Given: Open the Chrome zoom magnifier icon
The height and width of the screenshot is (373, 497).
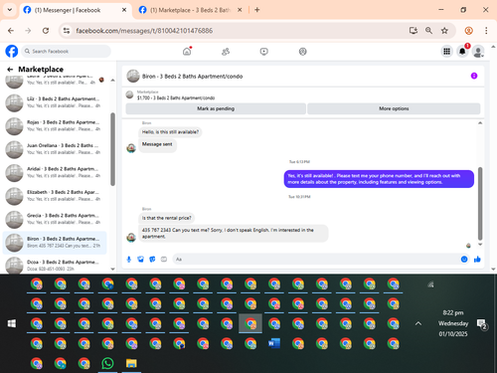Looking at the screenshot, I should 428,31.
